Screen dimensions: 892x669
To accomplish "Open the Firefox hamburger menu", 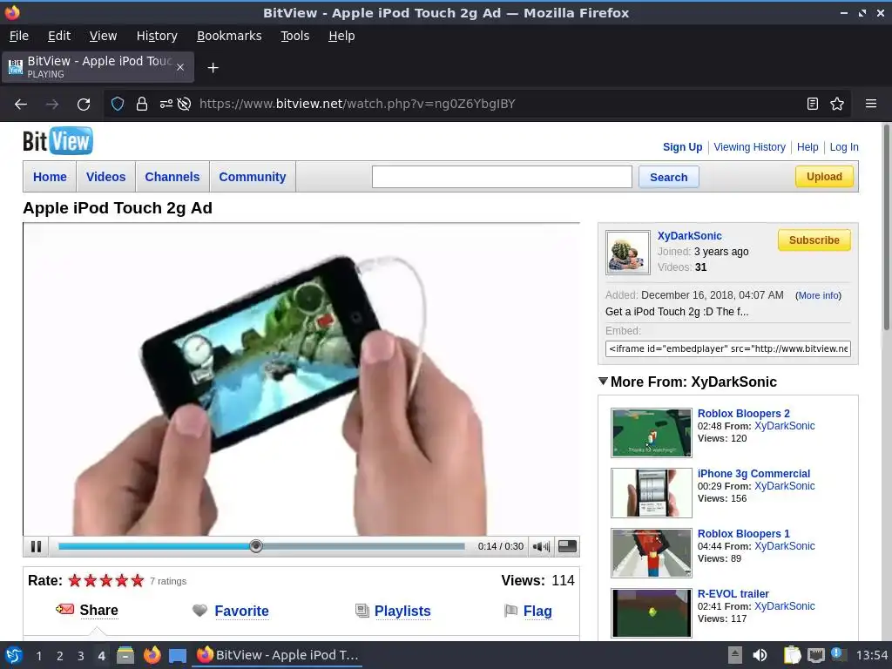I will point(870,104).
